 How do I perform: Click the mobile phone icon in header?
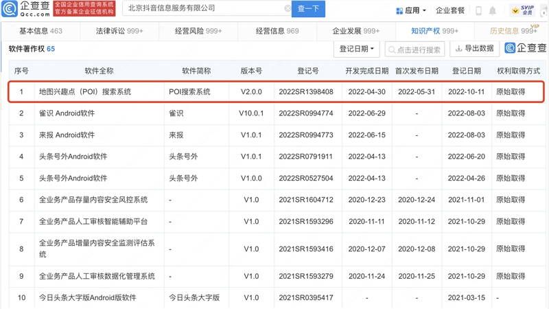coord(478,11)
